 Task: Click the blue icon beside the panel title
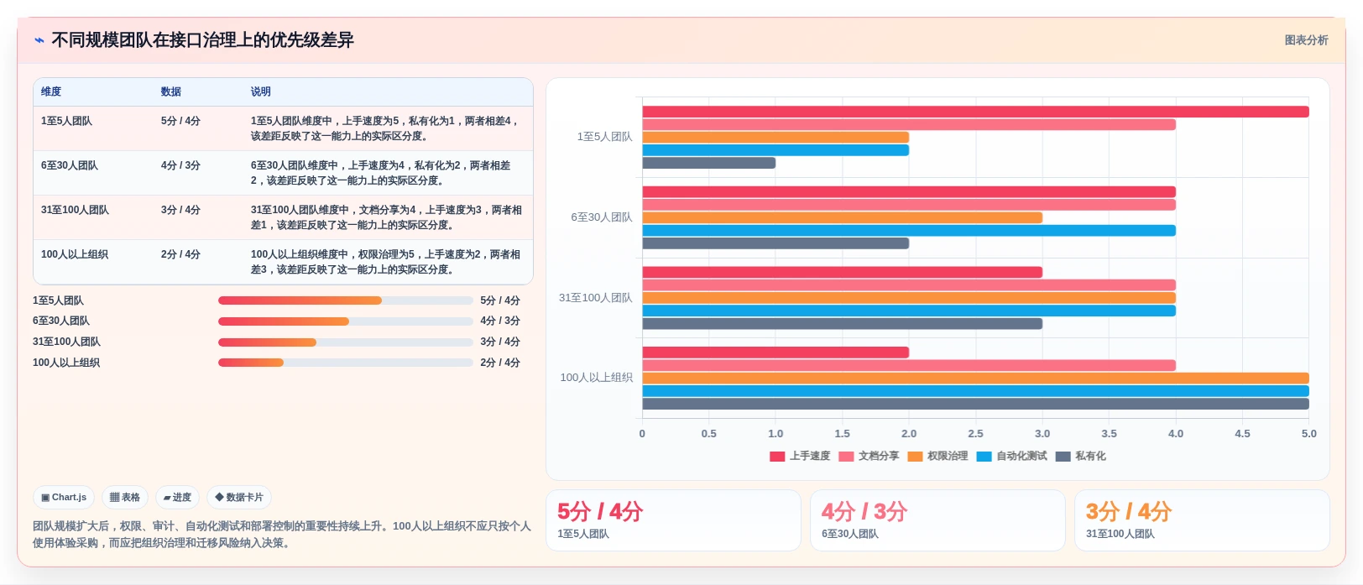[39, 40]
